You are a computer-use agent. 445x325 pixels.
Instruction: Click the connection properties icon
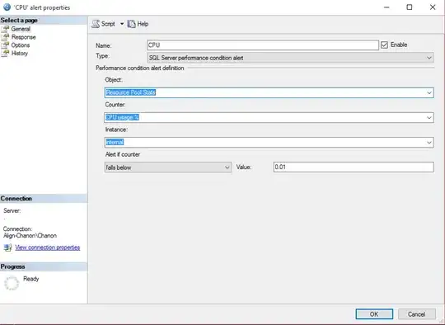coord(7,247)
